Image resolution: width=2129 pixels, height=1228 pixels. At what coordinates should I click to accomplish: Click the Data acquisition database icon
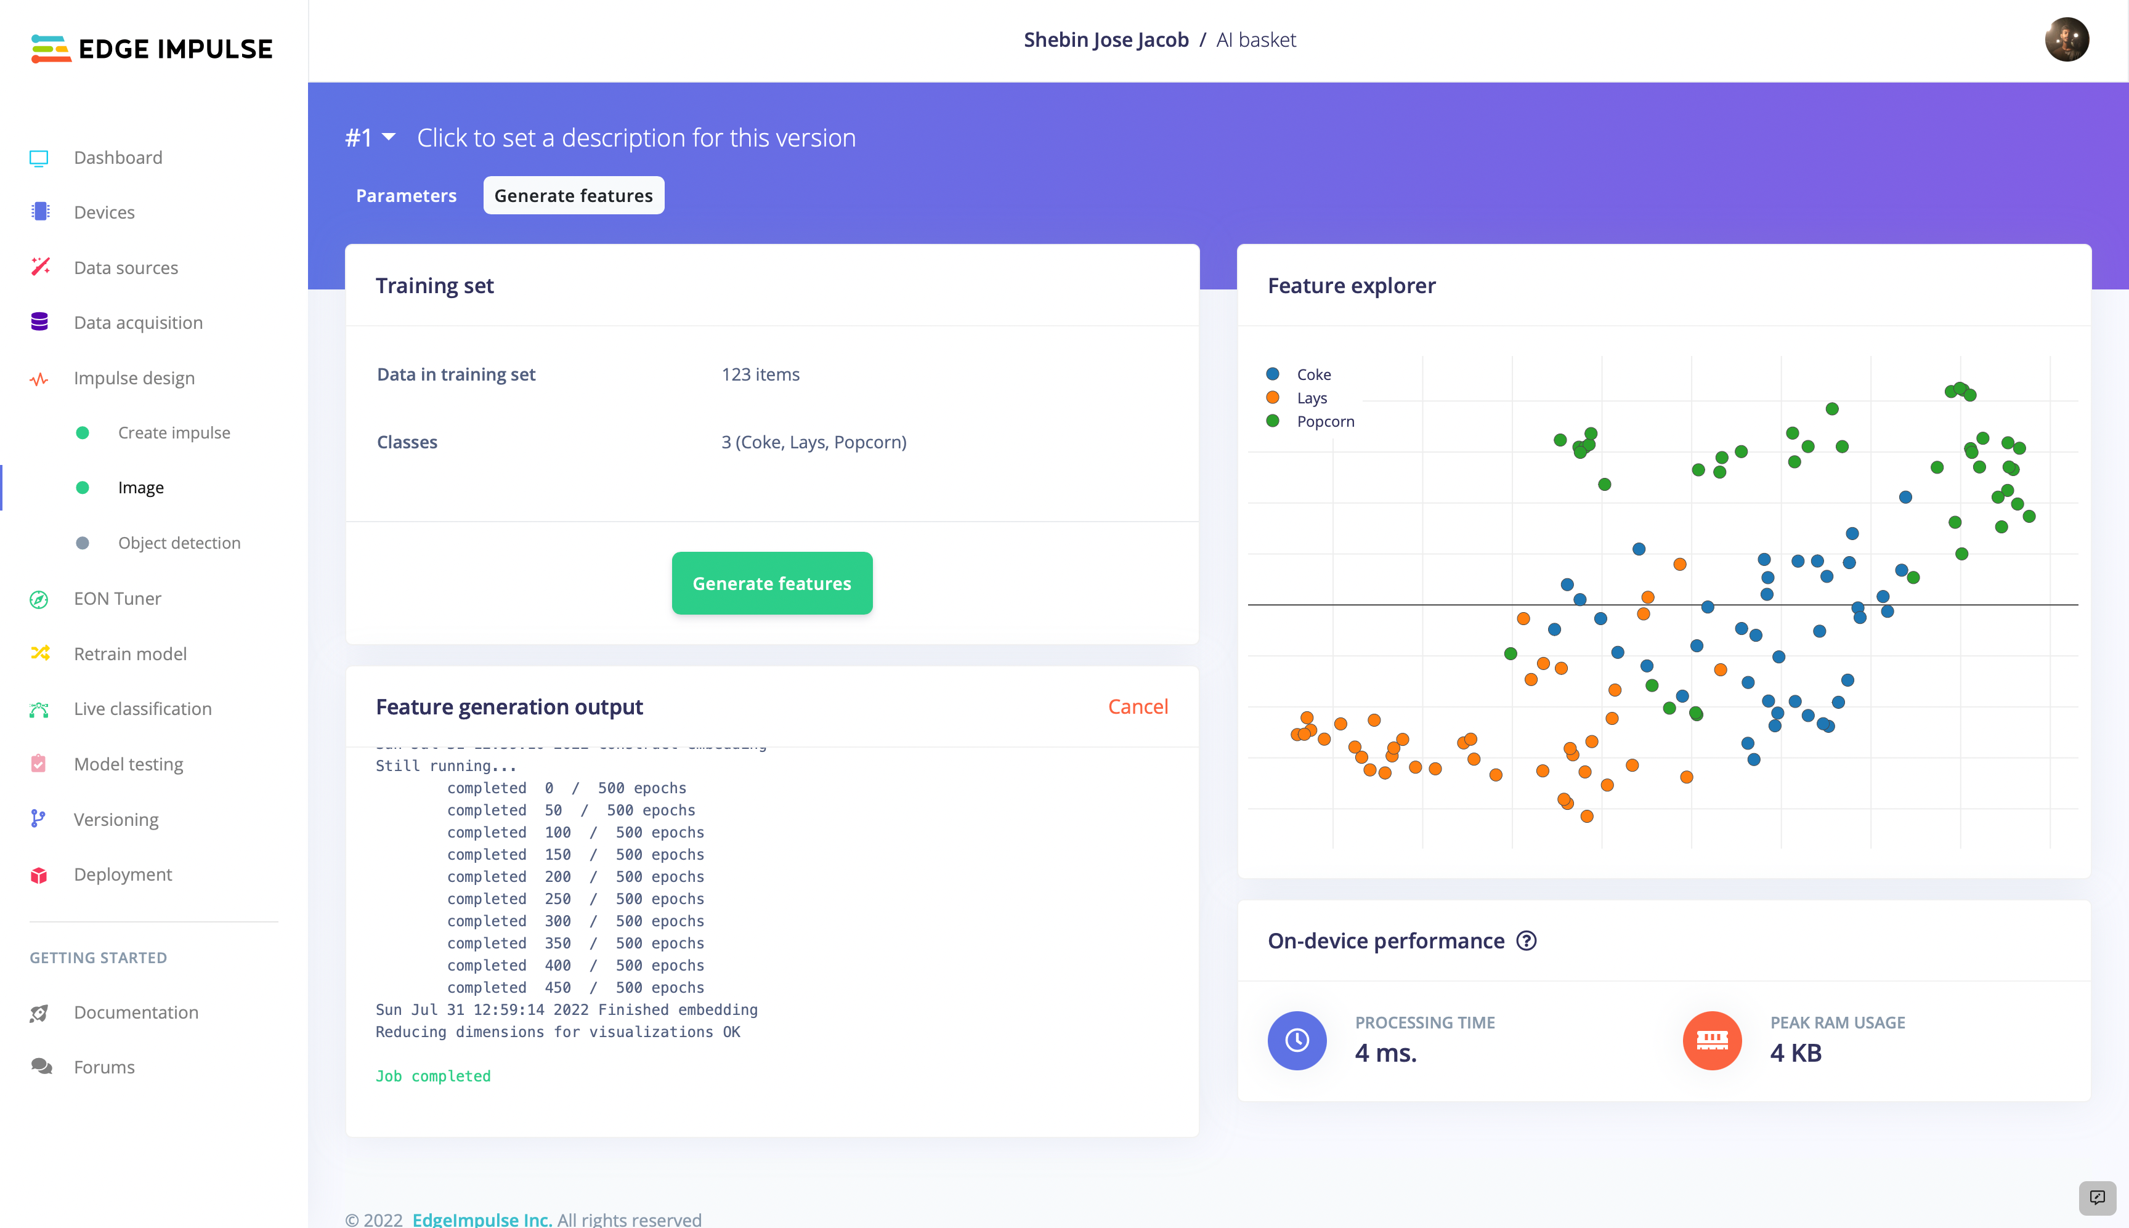39,322
